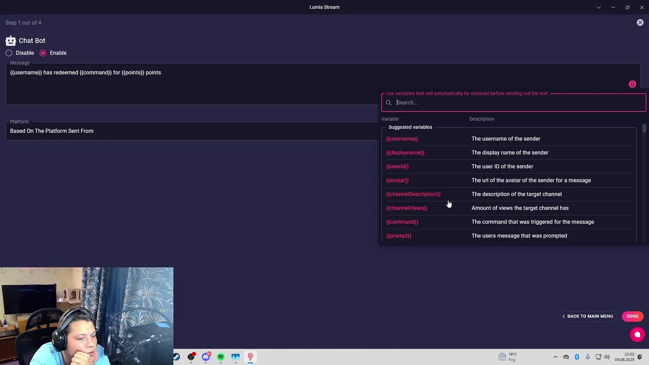Click the Suggested variables heading

[x=410, y=127]
